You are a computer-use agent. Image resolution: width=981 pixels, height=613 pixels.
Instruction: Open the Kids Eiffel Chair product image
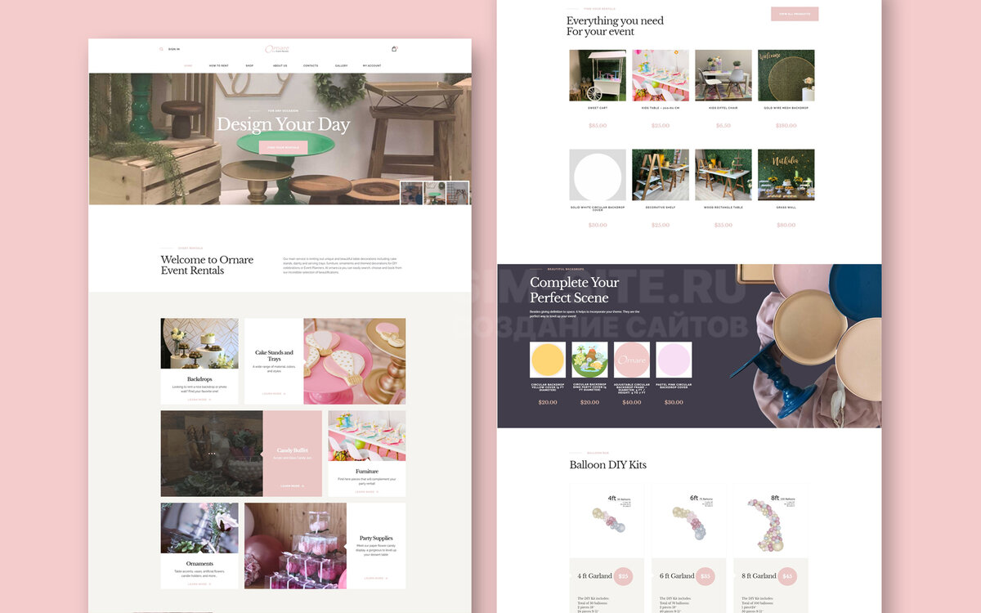coord(723,75)
